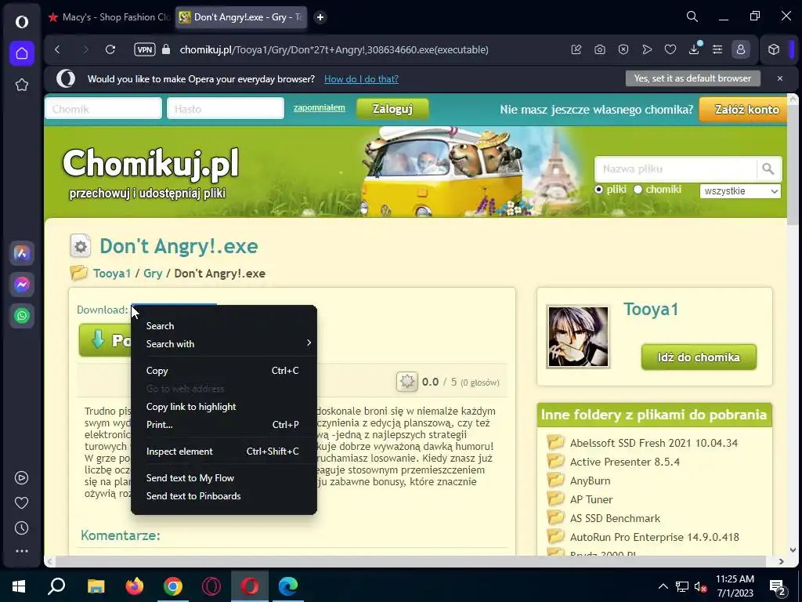Click the Idź do chomika button
The width and height of the screenshot is (802, 602).
point(699,357)
